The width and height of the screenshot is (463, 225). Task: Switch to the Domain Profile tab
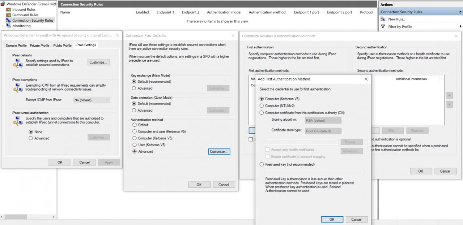pos(16,46)
